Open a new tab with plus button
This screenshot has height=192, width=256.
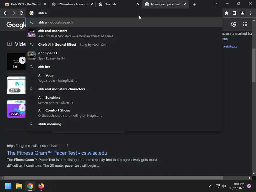pyautogui.click(x=194, y=4)
